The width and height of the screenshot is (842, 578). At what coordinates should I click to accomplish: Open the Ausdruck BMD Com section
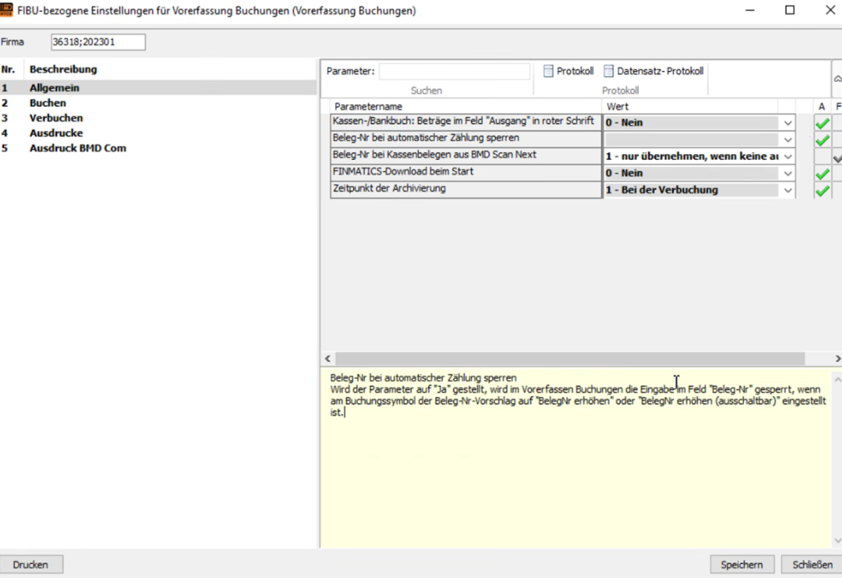(x=78, y=148)
